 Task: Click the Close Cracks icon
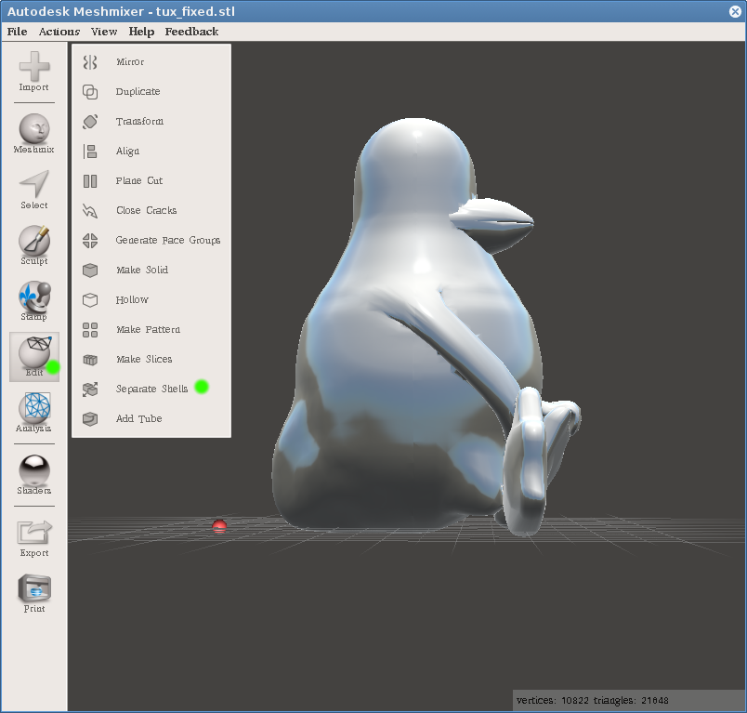pos(90,211)
